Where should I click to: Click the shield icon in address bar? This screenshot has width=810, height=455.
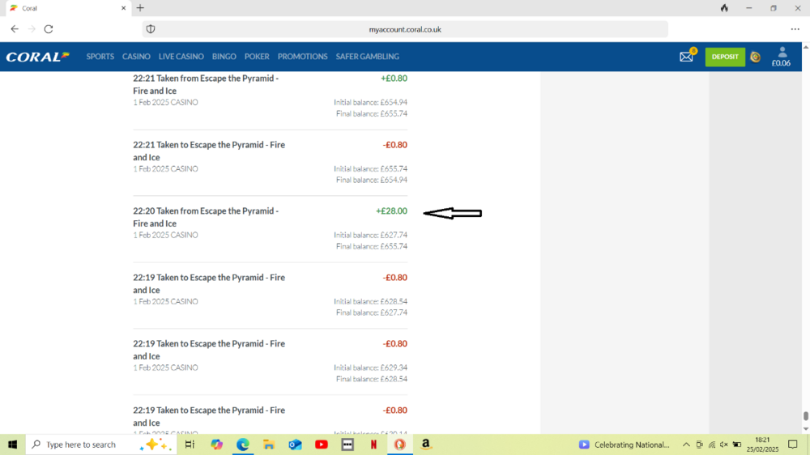(150, 29)
